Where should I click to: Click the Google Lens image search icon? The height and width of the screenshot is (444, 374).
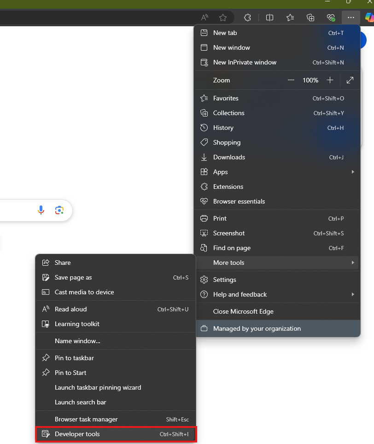pyautogui.click(x=59, y=210)
